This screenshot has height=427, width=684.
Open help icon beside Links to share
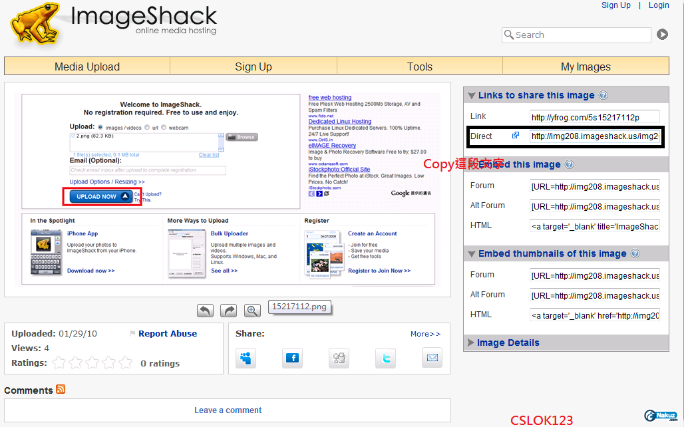[603, 95]
